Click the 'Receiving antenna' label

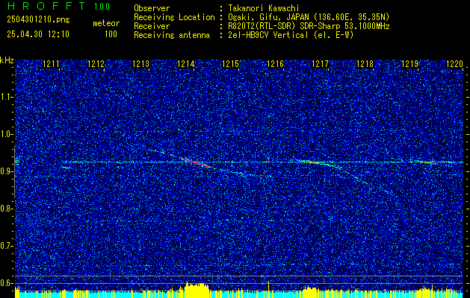click(x=172, y=35)
